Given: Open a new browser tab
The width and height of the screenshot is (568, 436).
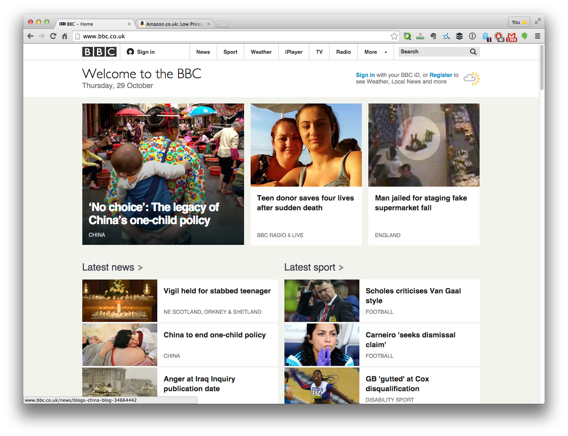Looking at the screenshot, I should tap(222, 24).
